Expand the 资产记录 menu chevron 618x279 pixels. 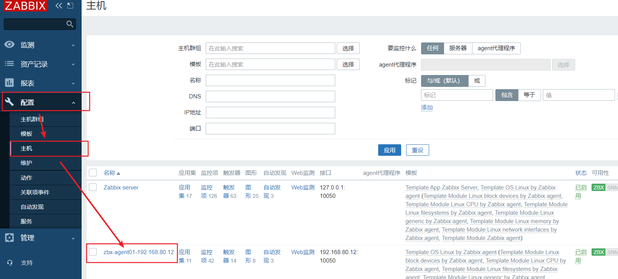click(73, 64)
